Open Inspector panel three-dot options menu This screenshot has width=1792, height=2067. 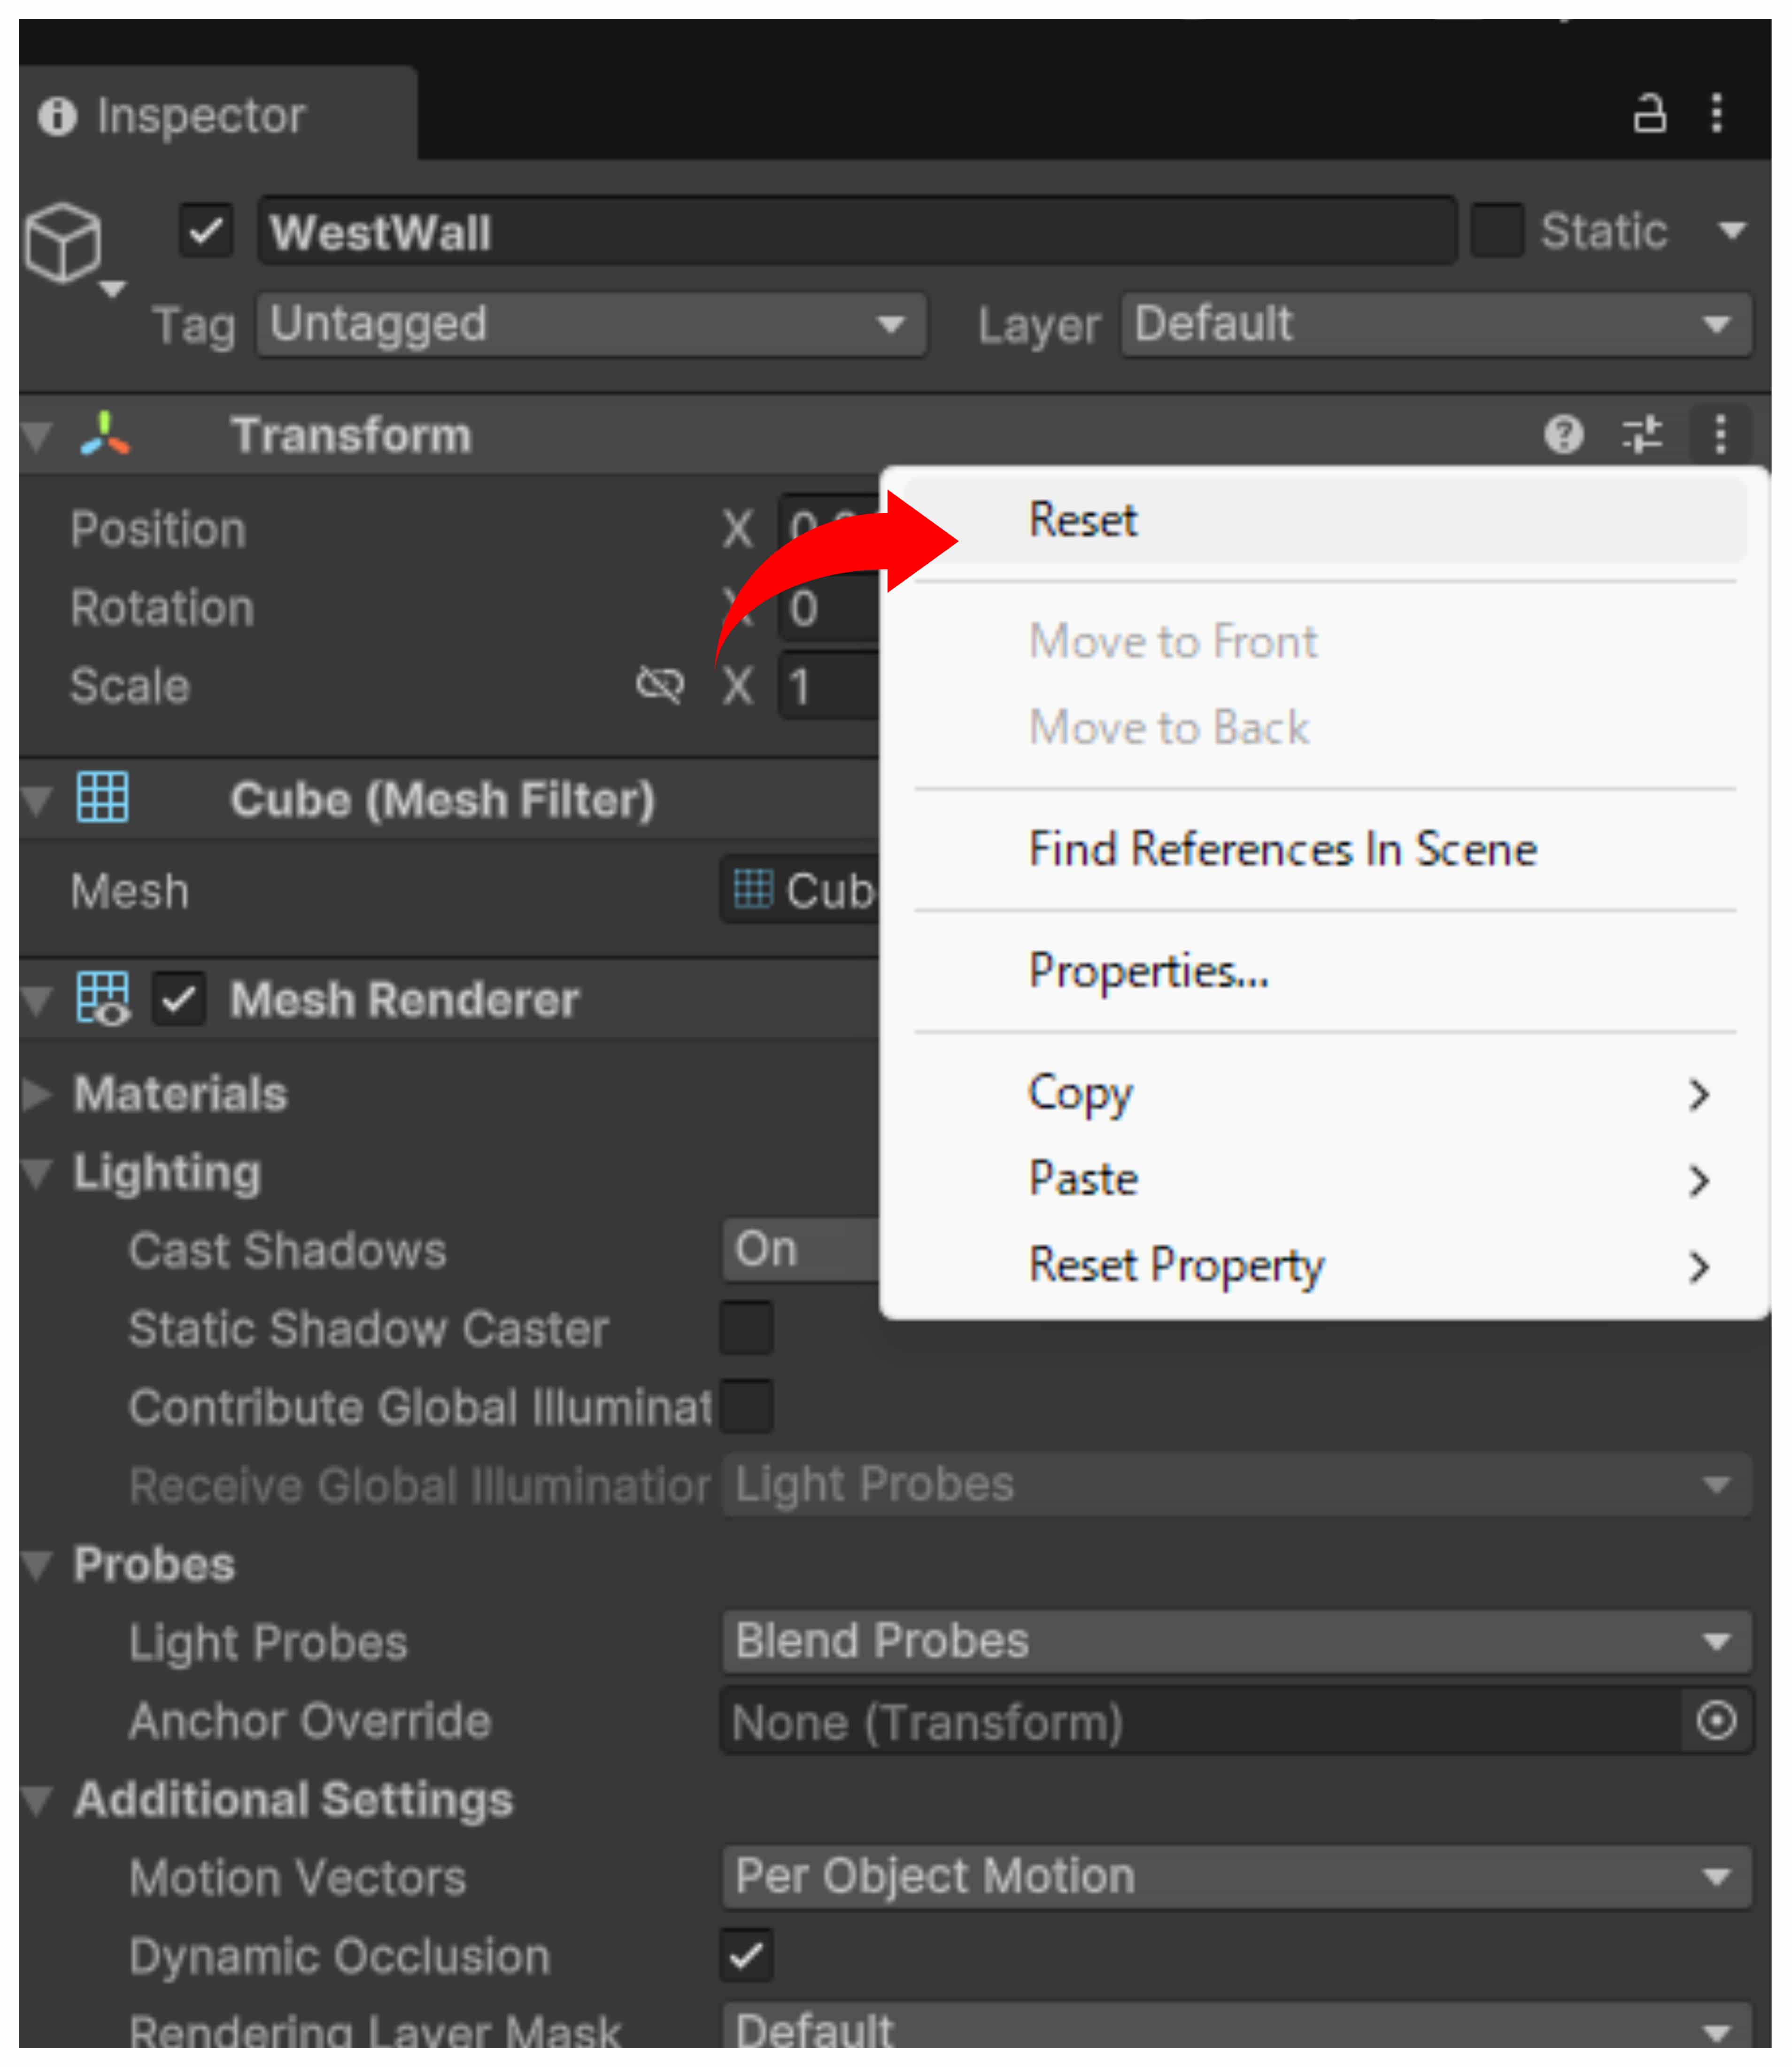[x=1717, y=114]
